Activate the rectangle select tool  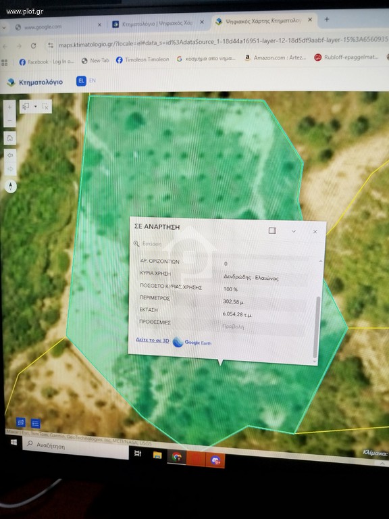pyautogui.click(x=26, y=107)
